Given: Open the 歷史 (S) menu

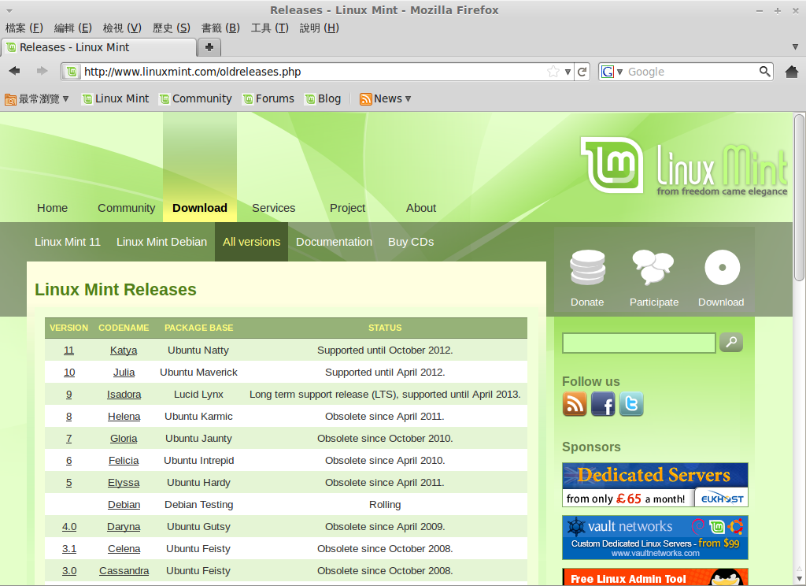Looking at the screenshot, I should pos(171,28).
